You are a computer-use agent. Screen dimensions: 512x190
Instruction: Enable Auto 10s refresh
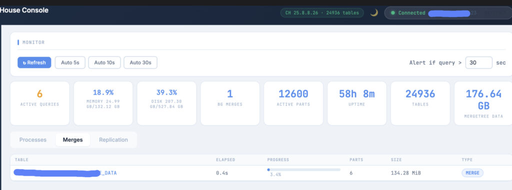tap(104, 62)
